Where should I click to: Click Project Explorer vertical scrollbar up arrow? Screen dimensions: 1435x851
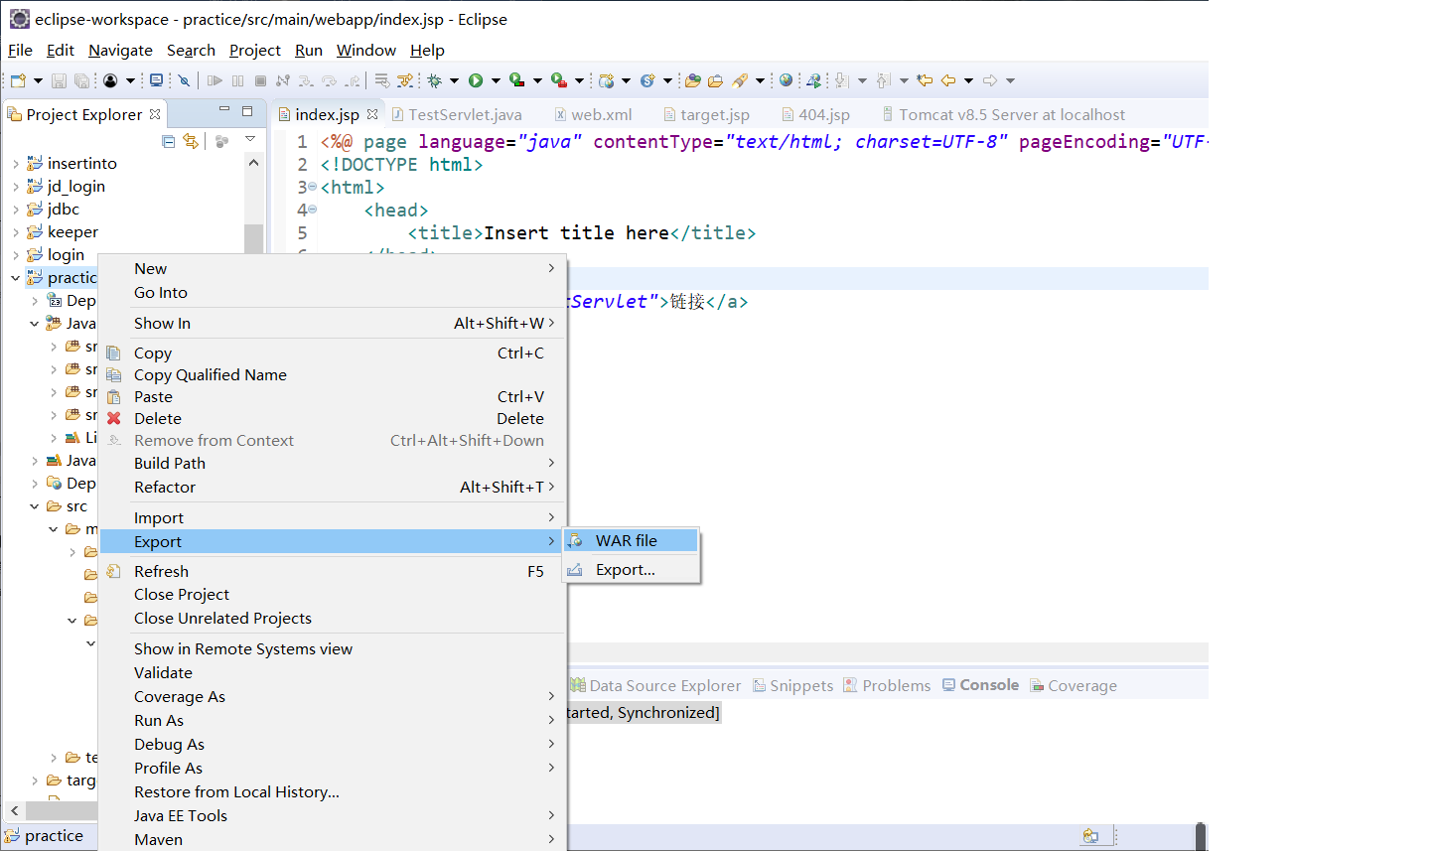click(x=253, y=162)
